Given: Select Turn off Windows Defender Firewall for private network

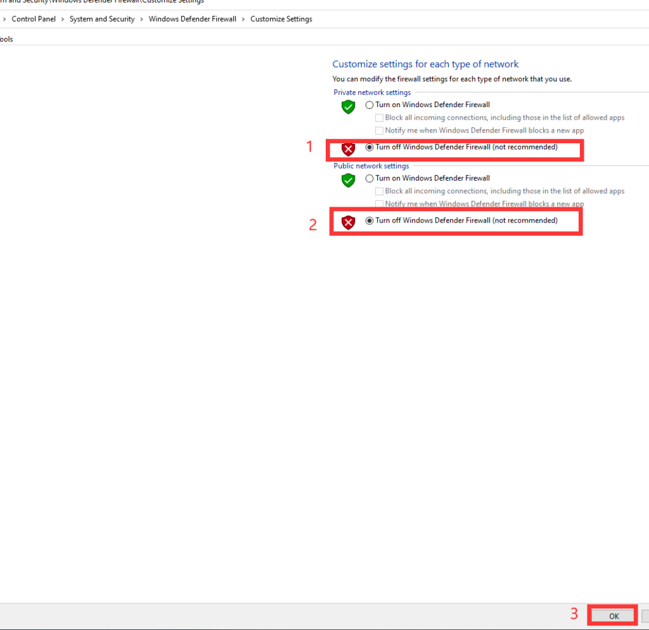Looking at the screenshot, I should [x=369, y=147].
